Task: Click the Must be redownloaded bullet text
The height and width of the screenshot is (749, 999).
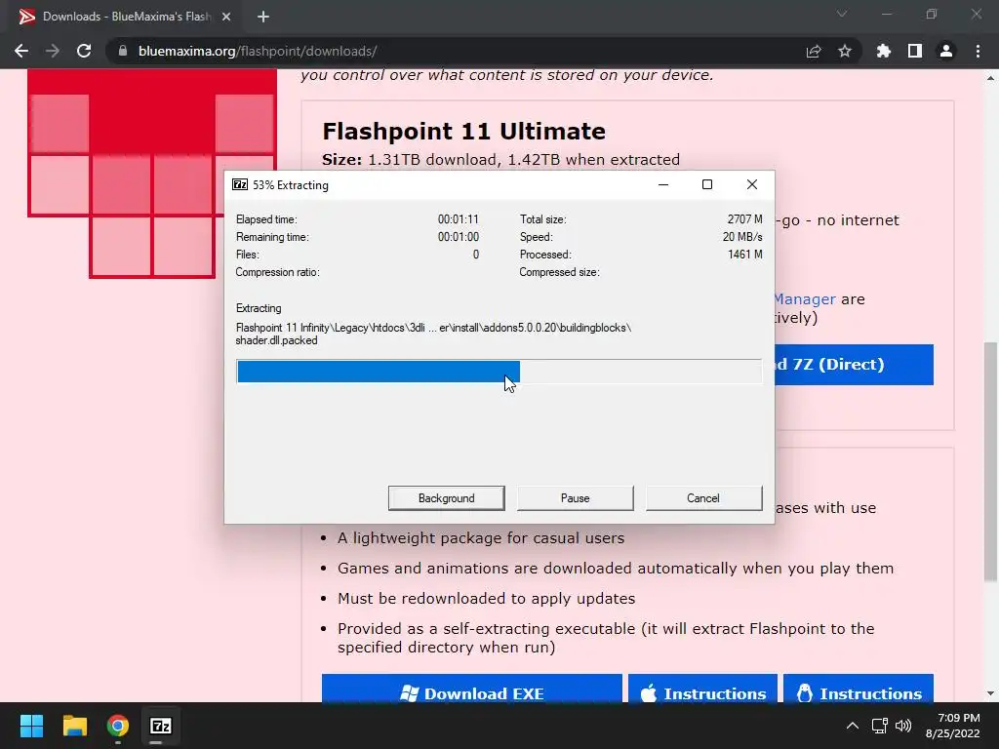Action: pos(486,599)
